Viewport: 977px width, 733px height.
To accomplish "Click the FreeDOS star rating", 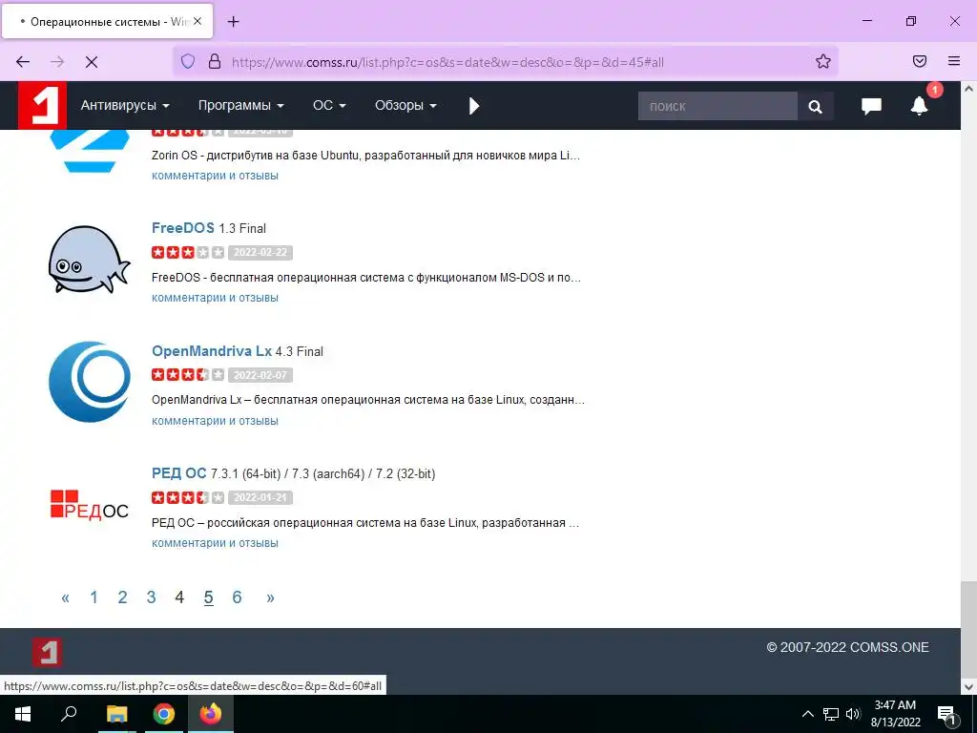I will coord(188,252).
